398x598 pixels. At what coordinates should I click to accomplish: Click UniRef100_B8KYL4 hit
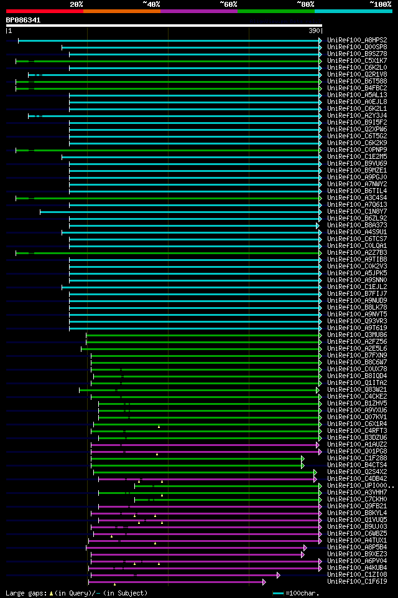pyautogui.click(x=357, y=514)
